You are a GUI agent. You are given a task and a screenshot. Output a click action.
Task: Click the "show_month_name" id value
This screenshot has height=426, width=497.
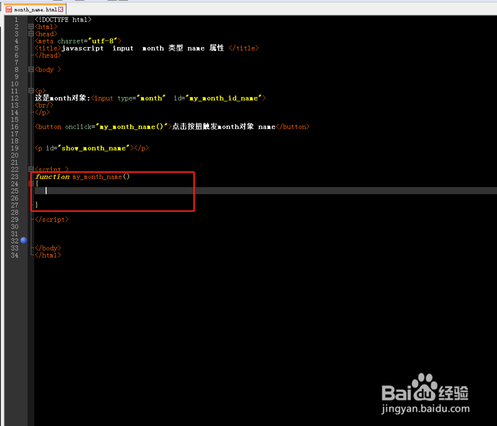pos(93,148)
